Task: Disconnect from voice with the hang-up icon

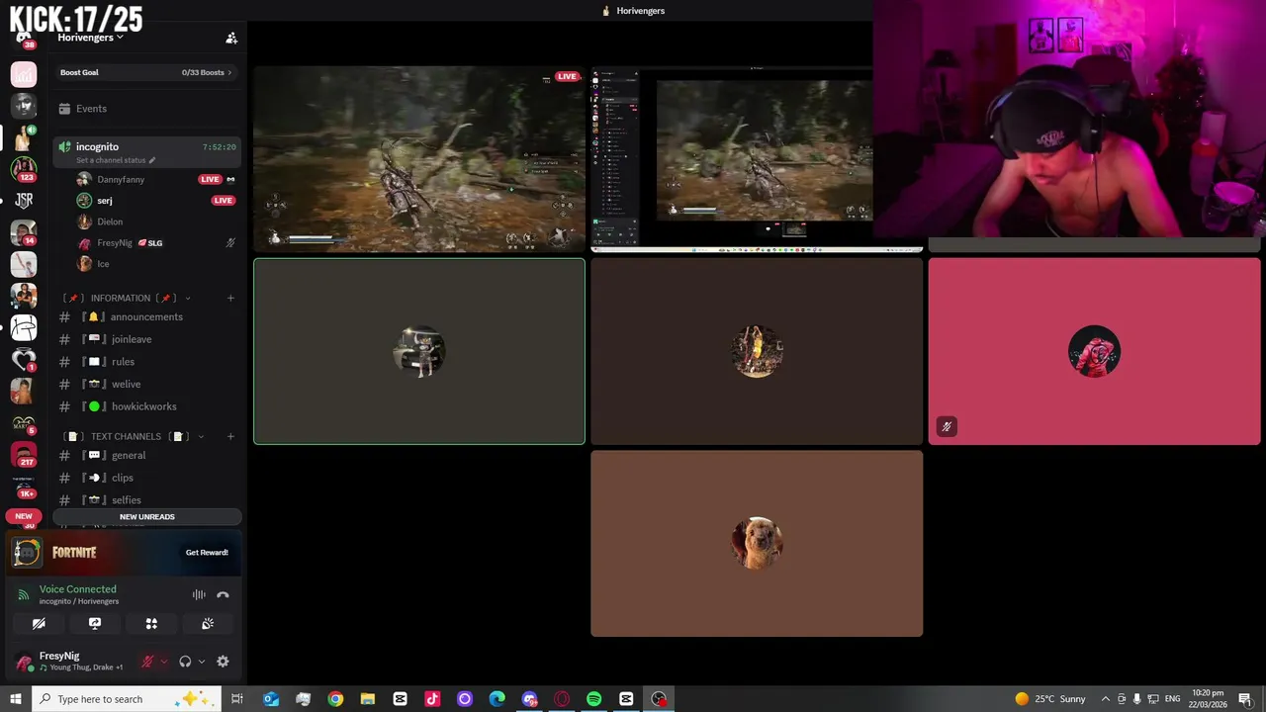Action: coord(223,594)
